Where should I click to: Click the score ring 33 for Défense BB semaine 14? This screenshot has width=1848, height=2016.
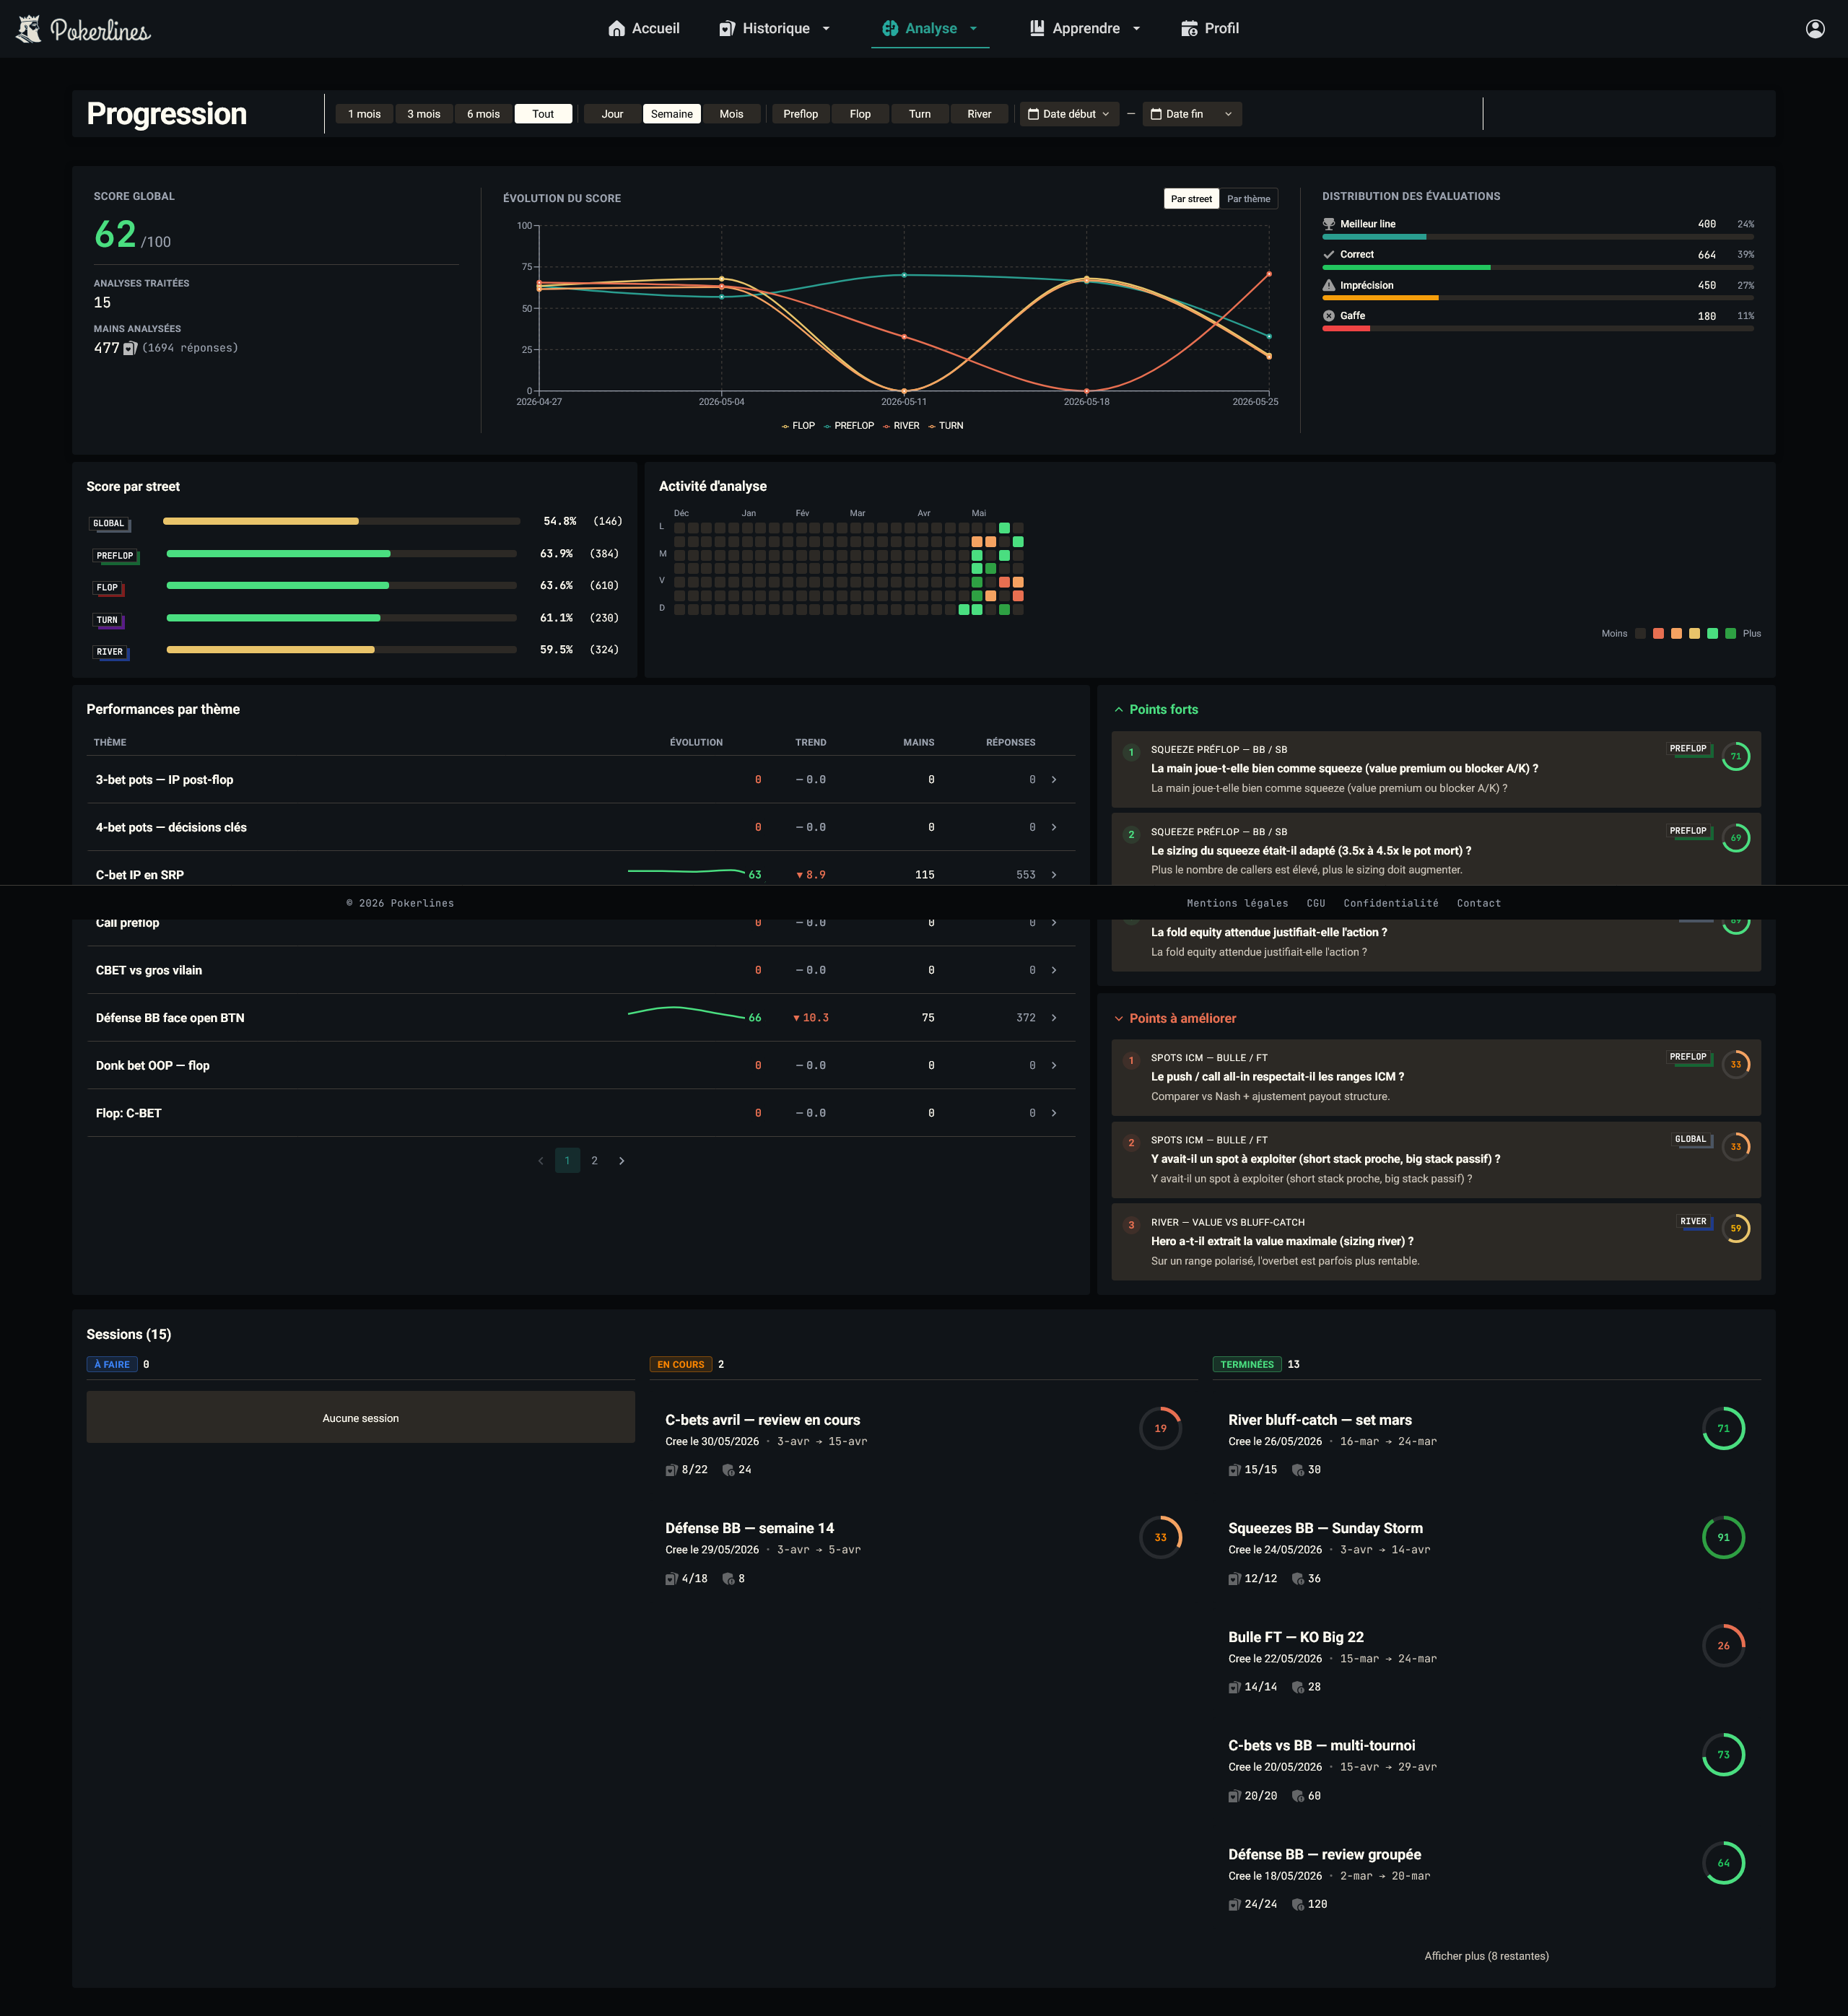(1160, 1537)
